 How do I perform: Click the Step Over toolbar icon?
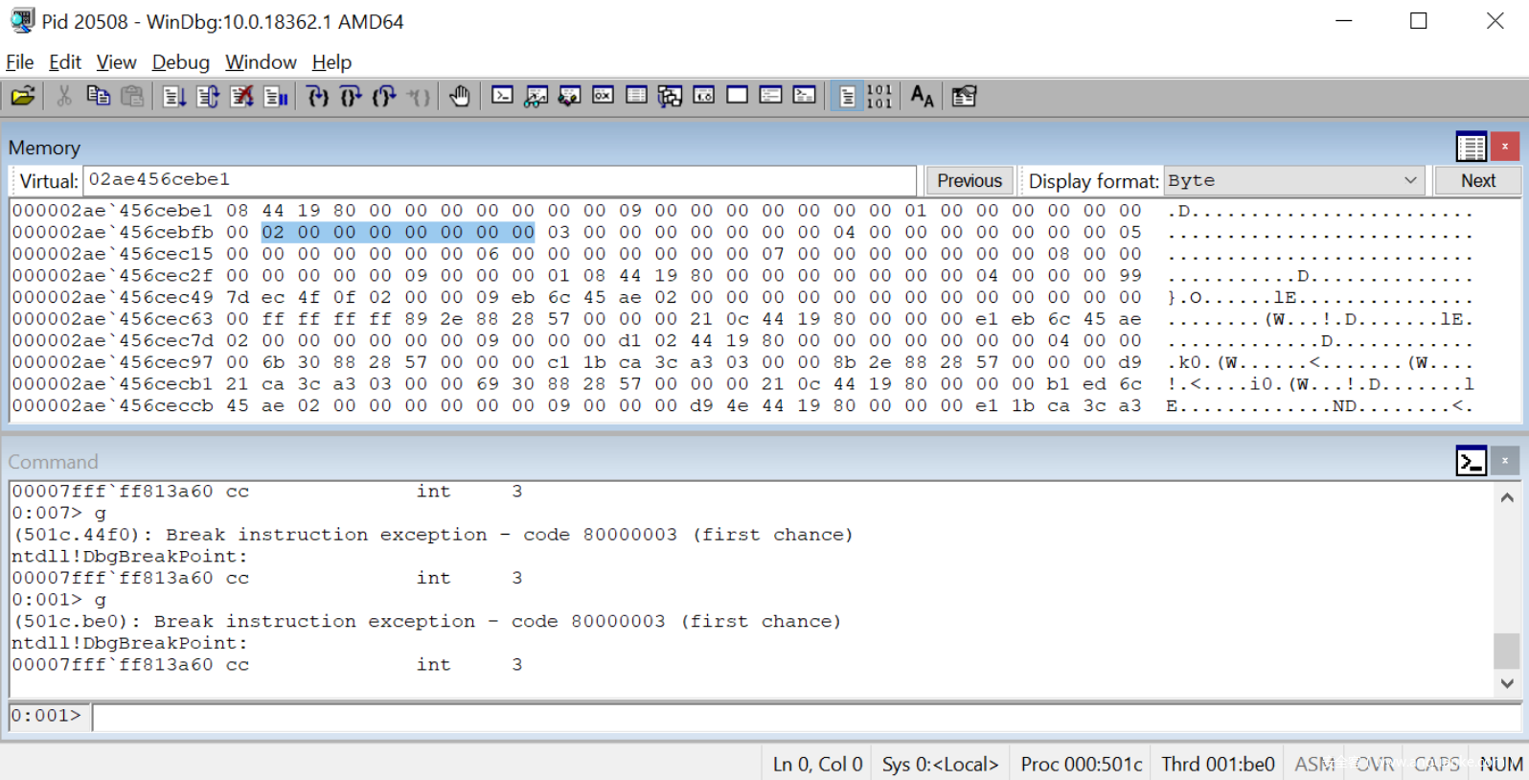point(351,96)
